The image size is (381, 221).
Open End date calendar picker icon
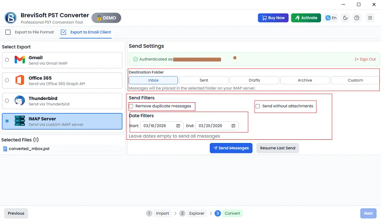click(233, 126)
